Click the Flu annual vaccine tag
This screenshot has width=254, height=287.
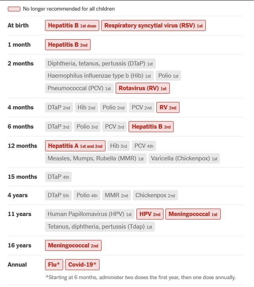(54, 265)
